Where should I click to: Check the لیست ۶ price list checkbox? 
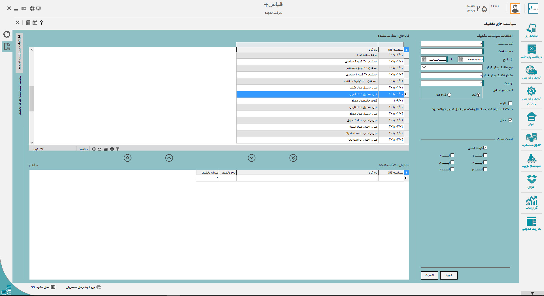(452, 169)
